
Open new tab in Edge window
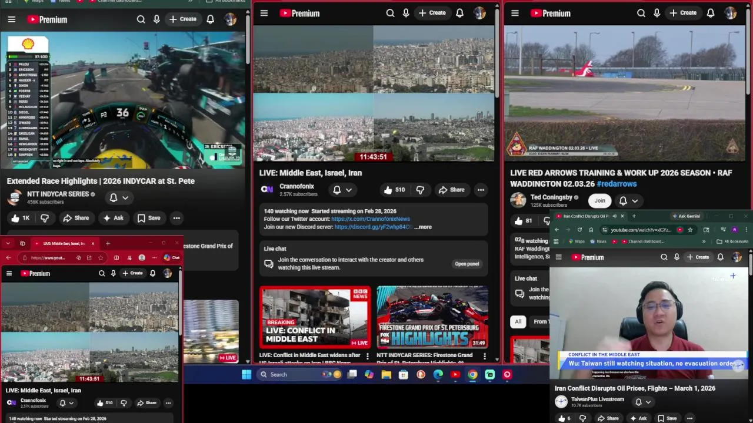point(108,243)
